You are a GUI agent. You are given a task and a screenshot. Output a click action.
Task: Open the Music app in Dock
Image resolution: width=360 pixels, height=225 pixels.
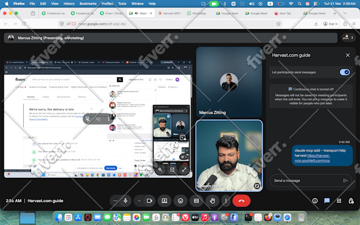[x=204, y=217]
